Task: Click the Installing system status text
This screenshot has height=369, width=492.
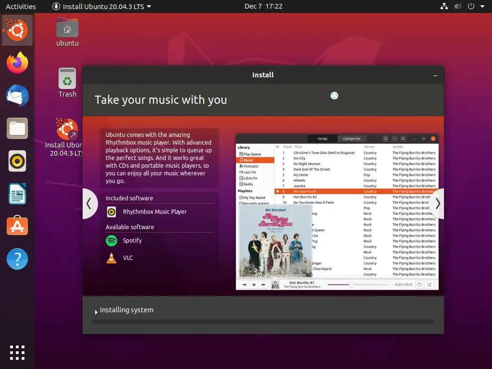Action: [126, 310]
